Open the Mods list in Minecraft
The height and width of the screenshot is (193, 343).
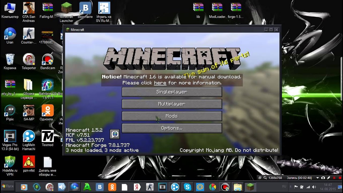[172, 116]
